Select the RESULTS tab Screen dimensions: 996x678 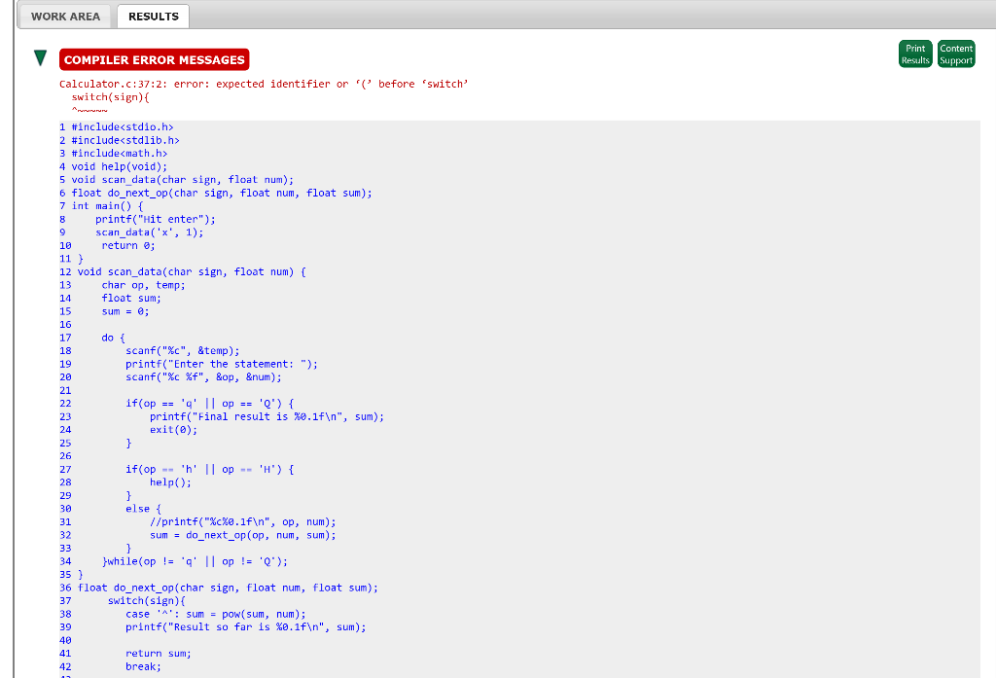(152, 16)
